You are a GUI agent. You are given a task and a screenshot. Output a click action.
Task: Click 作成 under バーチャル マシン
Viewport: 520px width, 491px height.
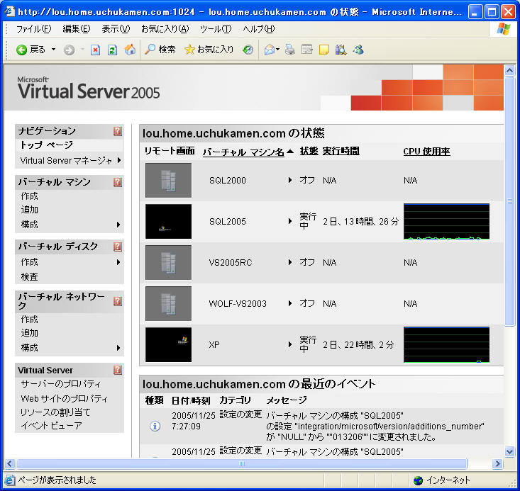tap(29, 196)
